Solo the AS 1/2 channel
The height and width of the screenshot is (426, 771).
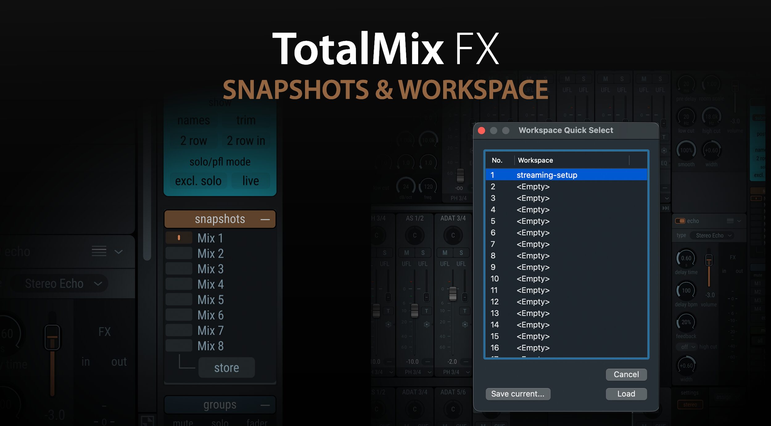[423, 253]
